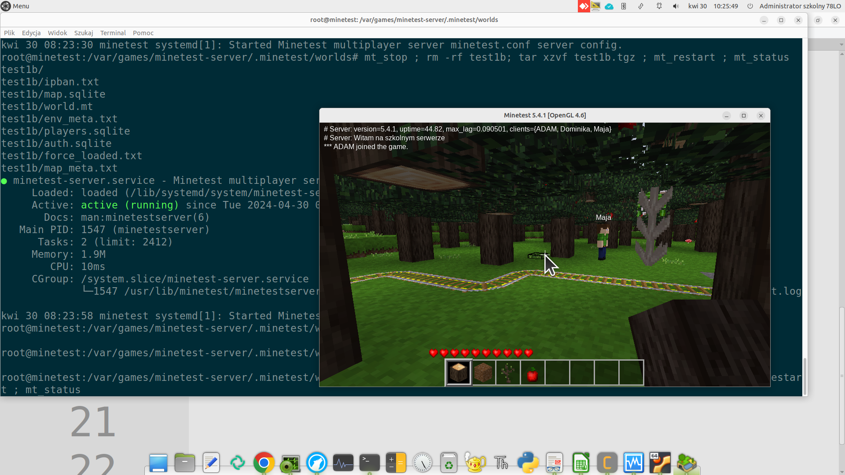Open the network connection tray indicator

click(x=641, y=6)
